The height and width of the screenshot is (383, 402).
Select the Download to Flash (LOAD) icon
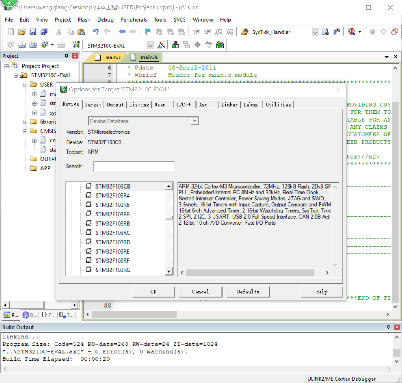[76, 44]
